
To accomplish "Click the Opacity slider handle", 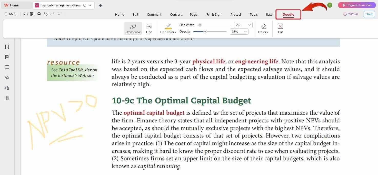I will (x=205, y=32).
